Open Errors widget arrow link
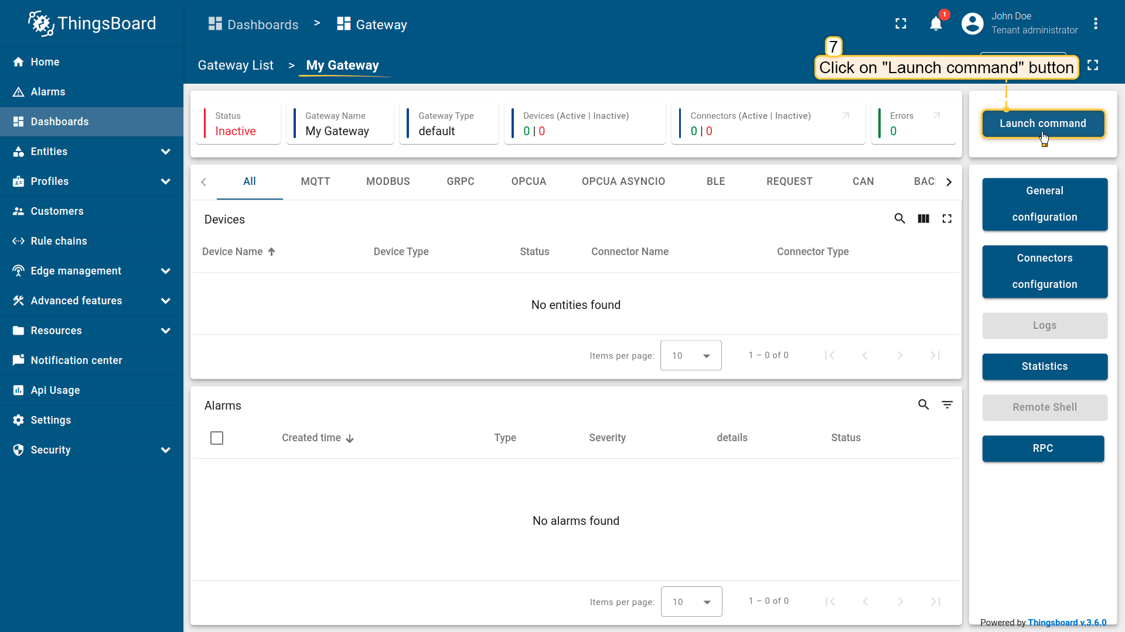The image size is (1125, 632). click(x=936, y=116)
